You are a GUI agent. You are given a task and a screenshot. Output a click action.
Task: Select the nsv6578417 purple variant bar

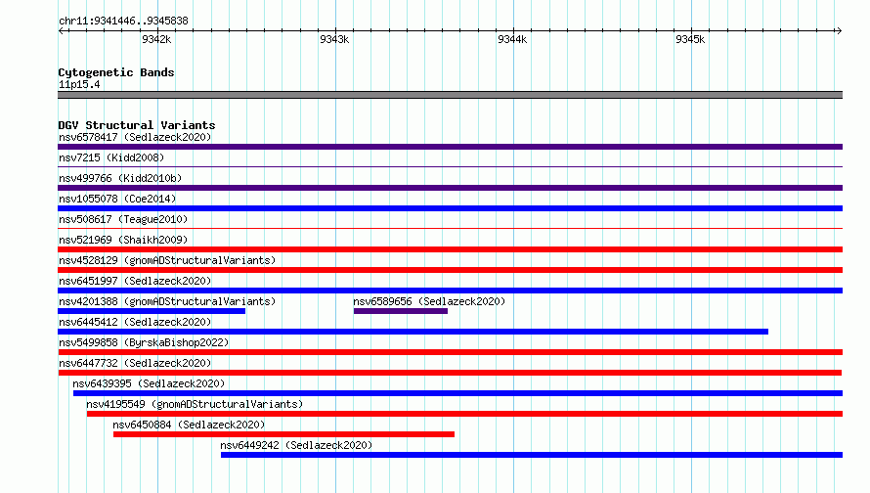(450, 147)
